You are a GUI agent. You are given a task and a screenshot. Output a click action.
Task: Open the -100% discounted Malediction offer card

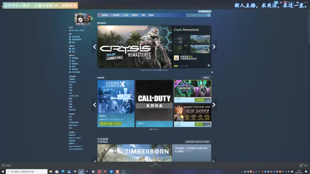193,91
